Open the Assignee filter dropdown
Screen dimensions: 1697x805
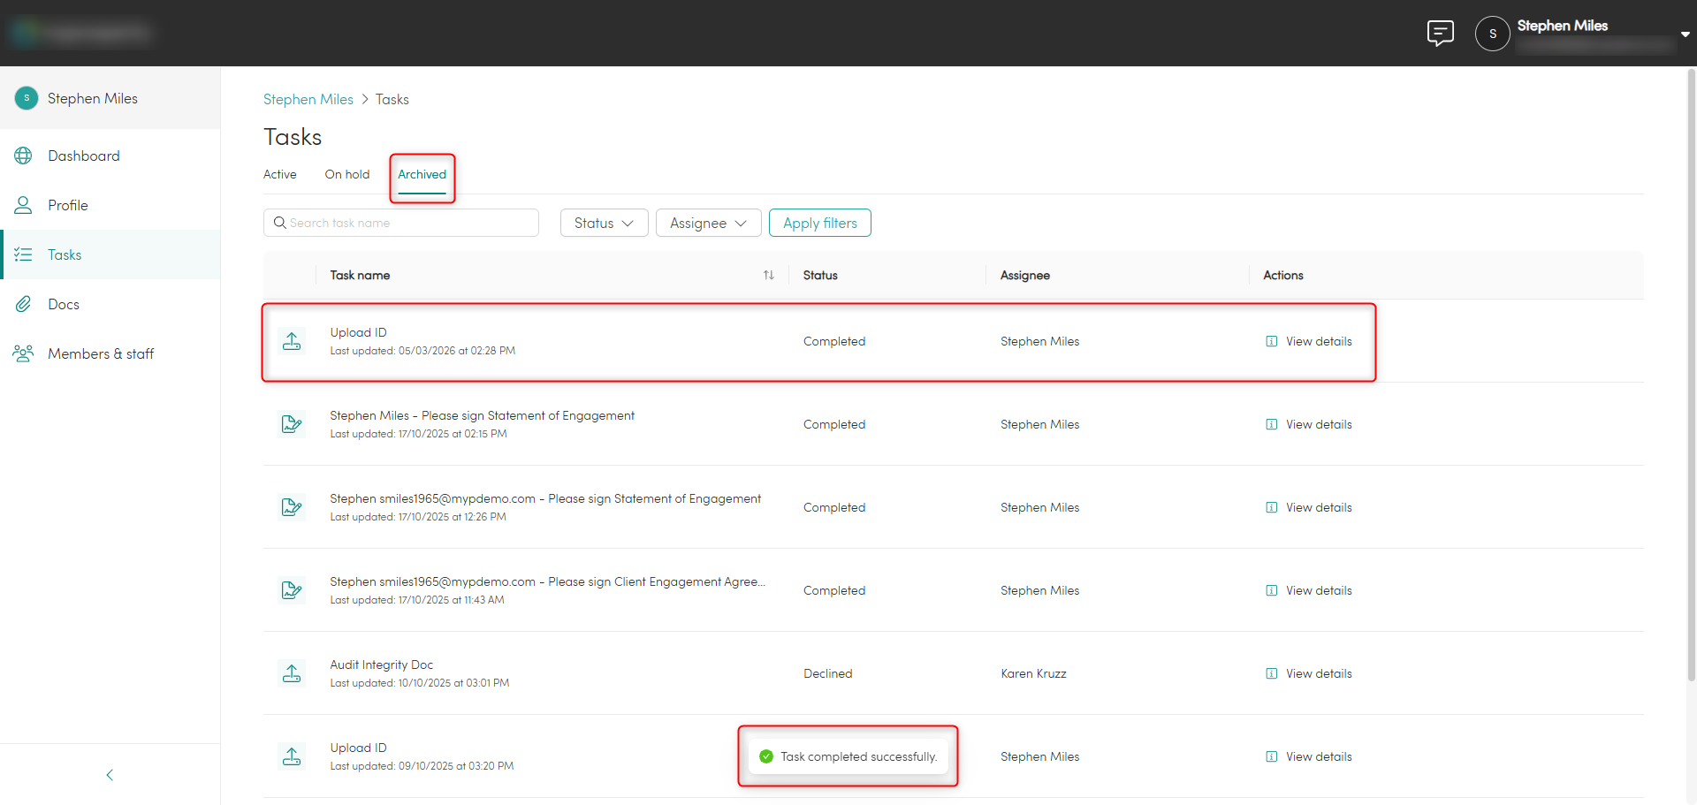tap(709, 223)
